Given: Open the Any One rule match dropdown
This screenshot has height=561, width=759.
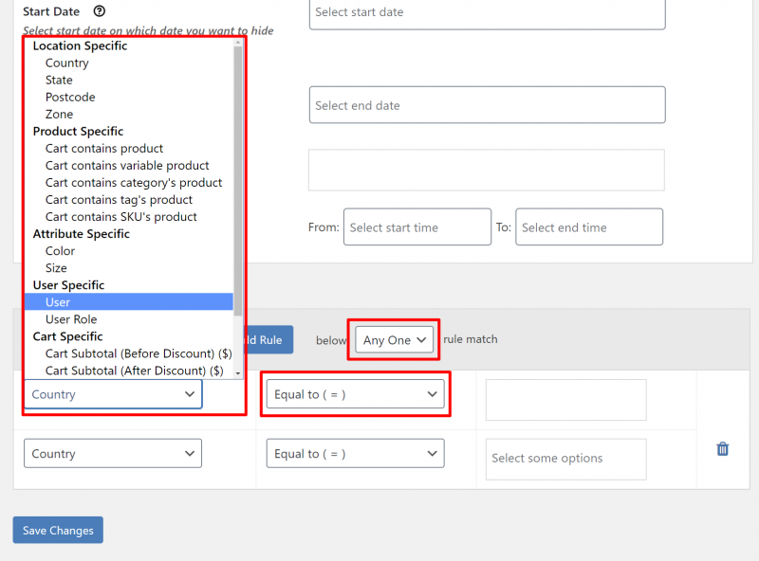Looking at the screenshot, I should tap(394, 339).
